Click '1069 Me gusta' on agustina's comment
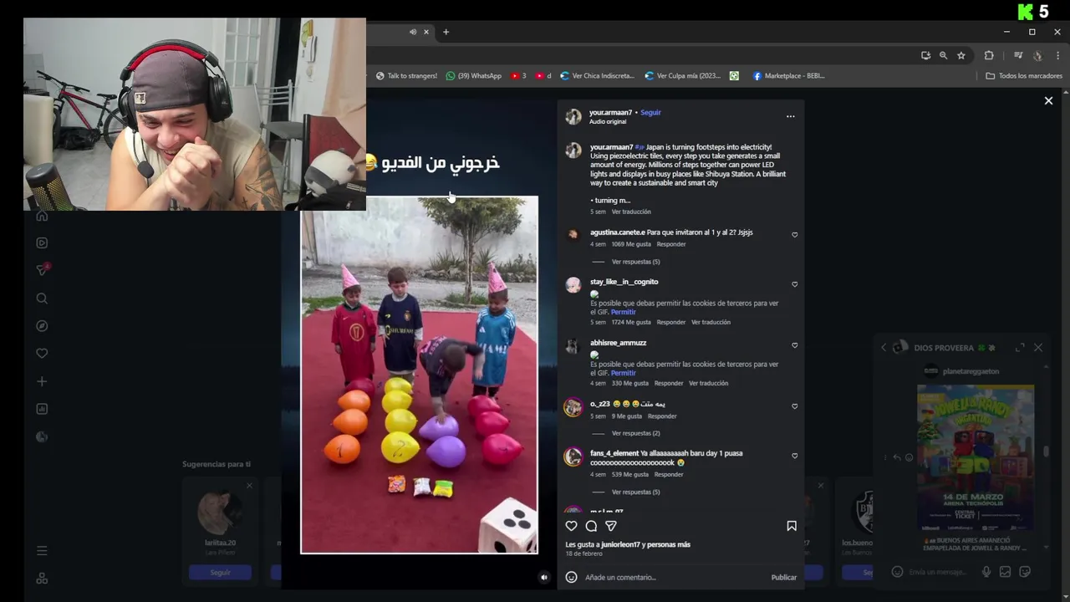This screenshot has height=602, width=1070. (x=631, y=244)
